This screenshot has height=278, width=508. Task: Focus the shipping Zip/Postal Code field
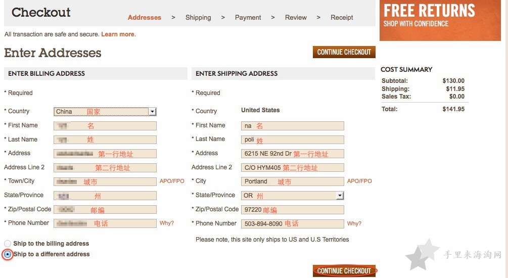pyautogui.click(x=293, y=210)
